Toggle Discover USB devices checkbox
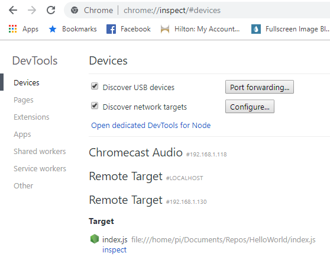 [x=95, y=86]
